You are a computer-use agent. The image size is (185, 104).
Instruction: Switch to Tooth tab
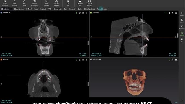click(29, 9)
